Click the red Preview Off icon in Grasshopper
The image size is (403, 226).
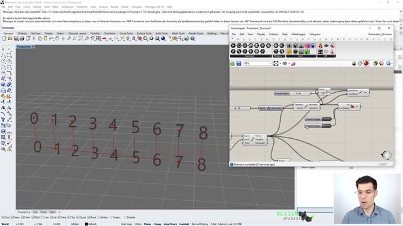click(366, 63)
